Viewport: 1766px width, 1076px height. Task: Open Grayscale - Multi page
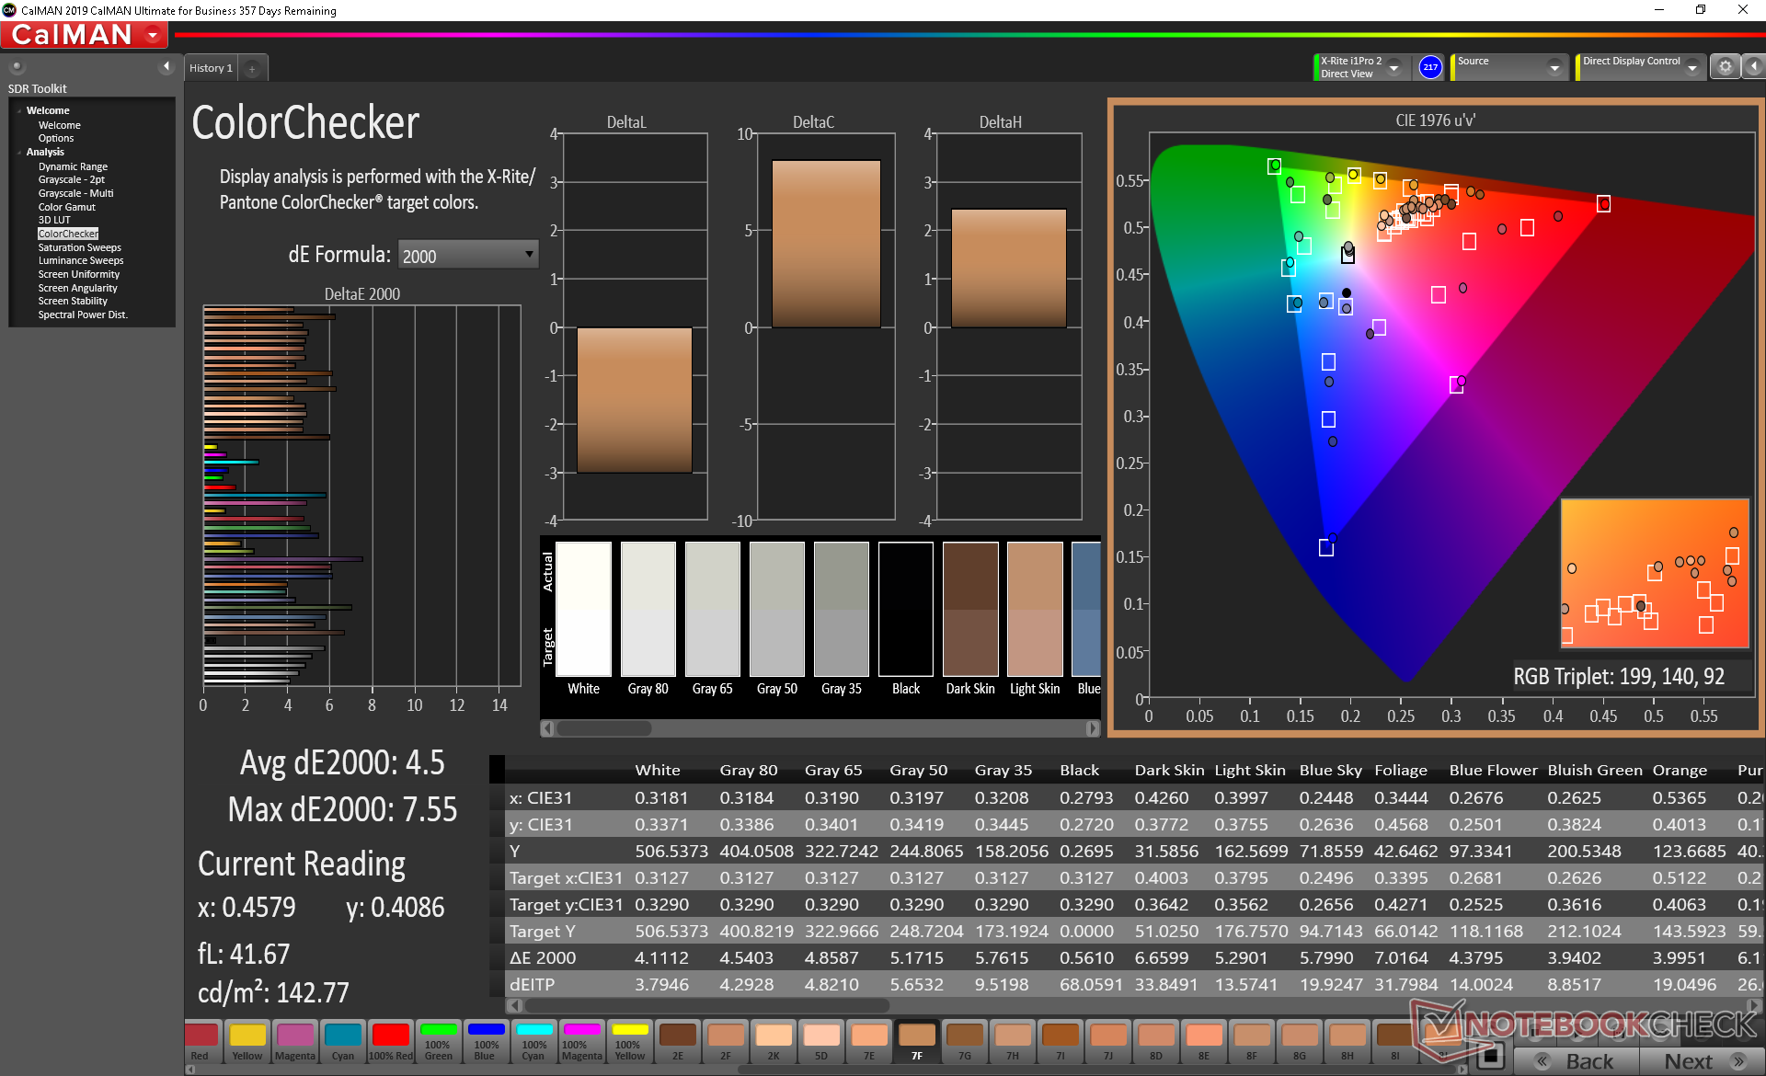[75, 193]
